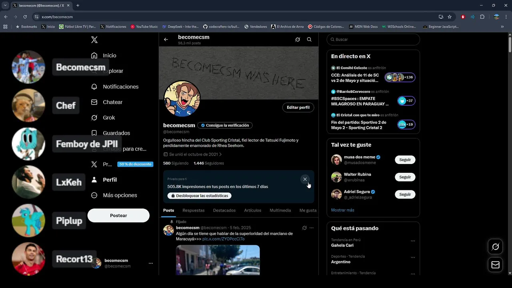Screen dimensions: 512x288
Task: Join CCE Análisis live space
Action: (400, 77)
